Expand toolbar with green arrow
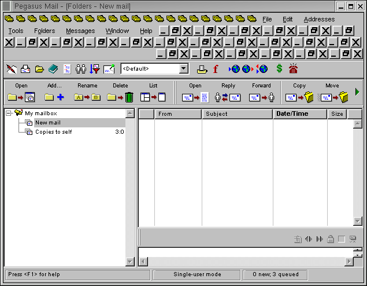The width and height of the screenshot is (367, 286). (357, 91)
